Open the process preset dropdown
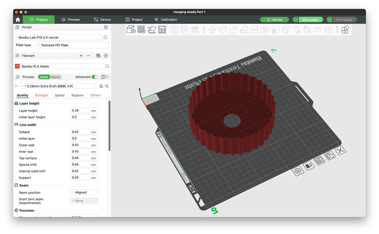Viewport: 379px width, 234px height. coord(58,86)
